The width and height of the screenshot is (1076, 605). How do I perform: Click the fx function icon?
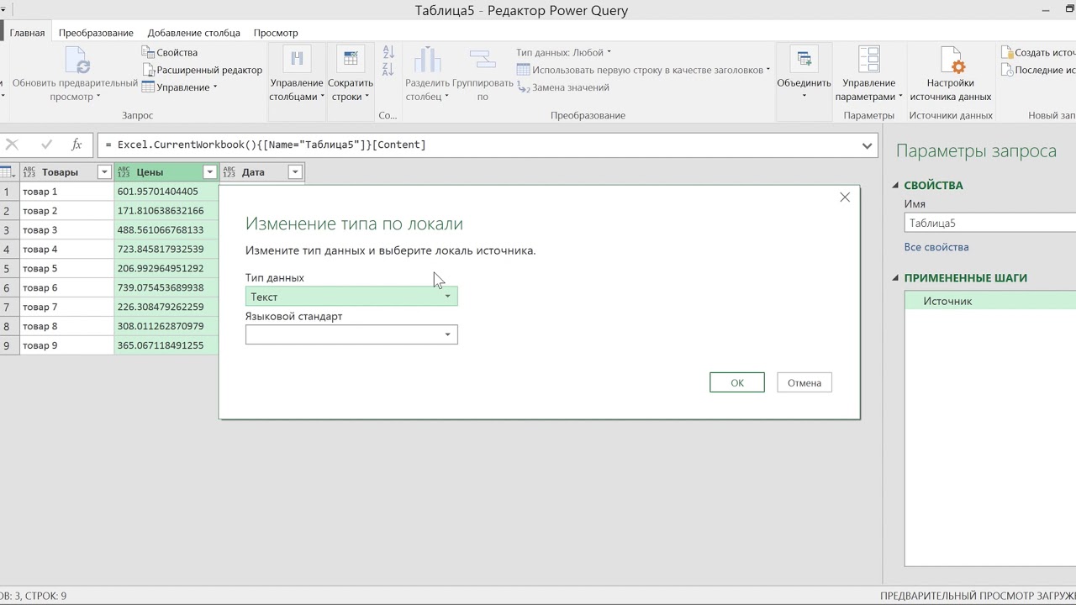[x=76, y=145]
